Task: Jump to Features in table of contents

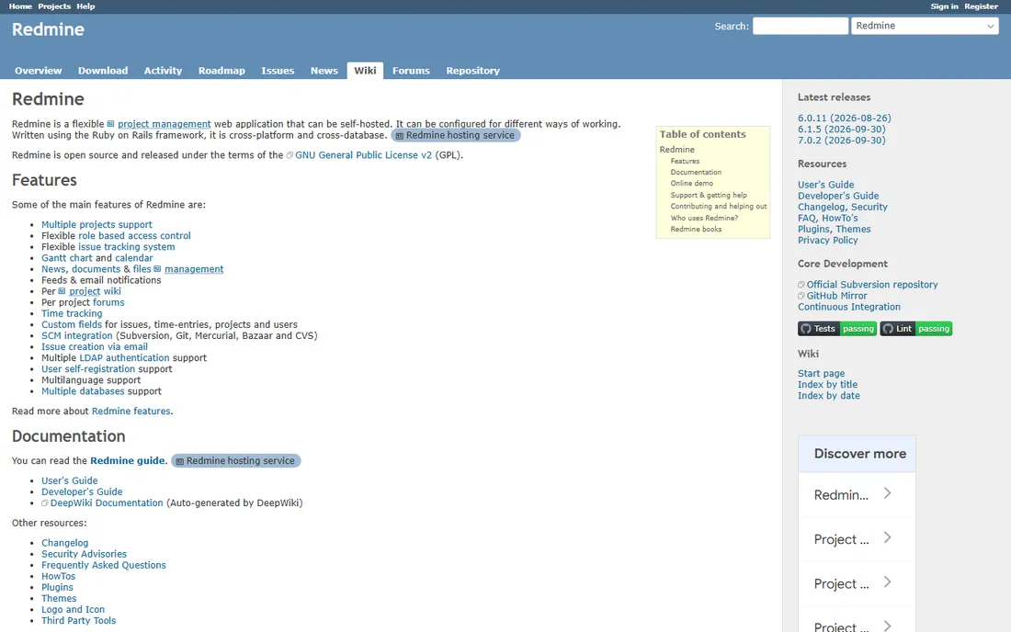Action: pyautogui.click(x=685, y=161)
